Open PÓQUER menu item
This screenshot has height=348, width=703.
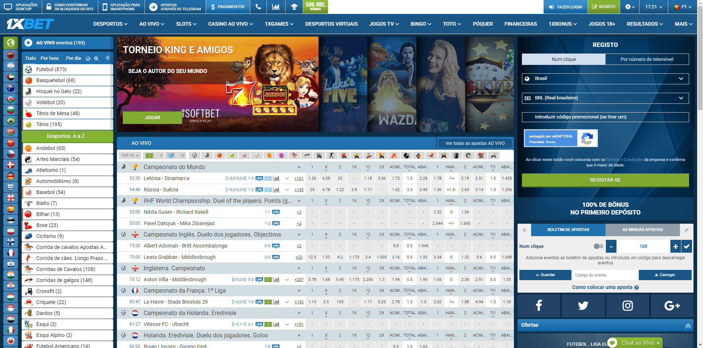pos(483,24)
